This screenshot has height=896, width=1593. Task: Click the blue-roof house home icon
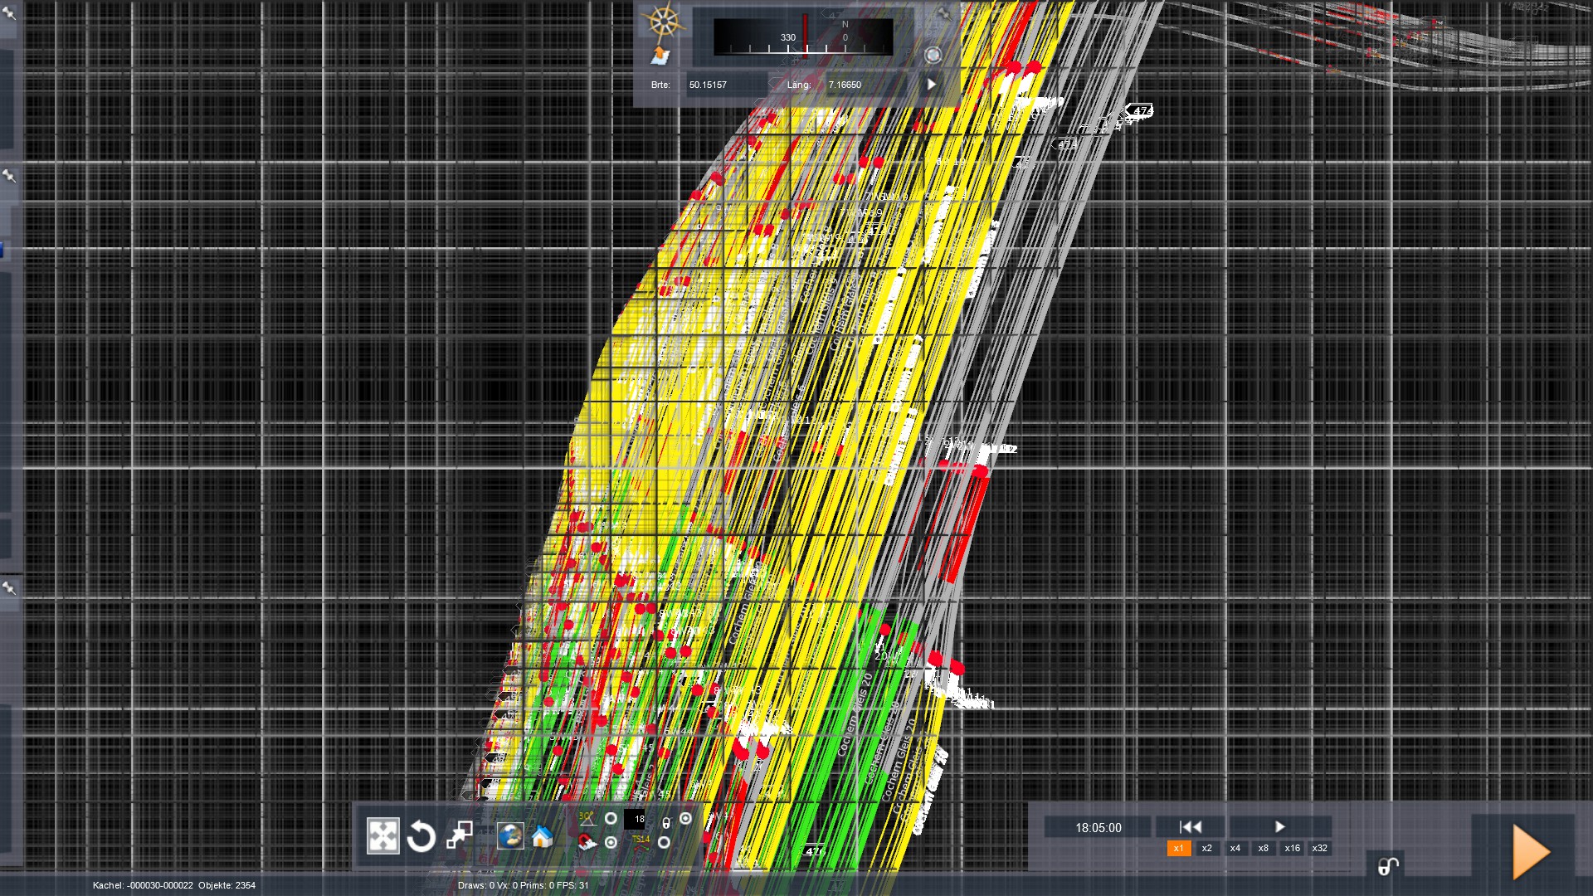542,836
